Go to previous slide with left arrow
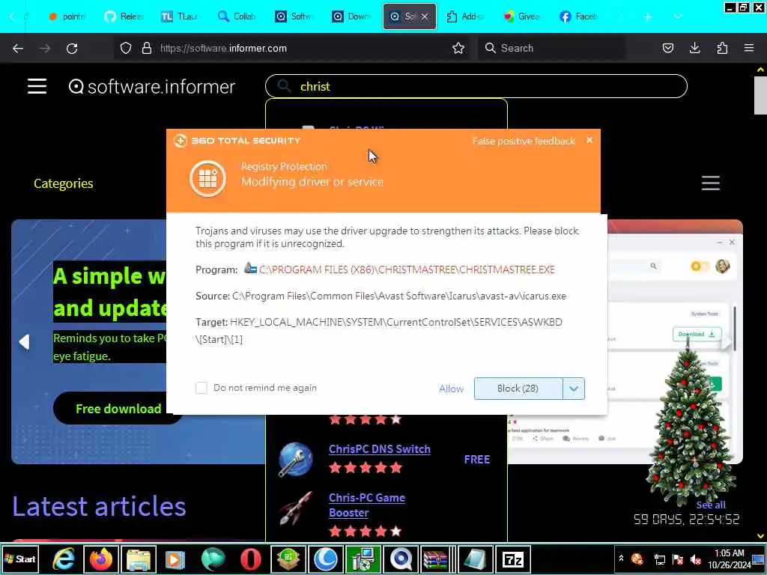The height and width of the screenshot is (575, 767). coord(24,341)
